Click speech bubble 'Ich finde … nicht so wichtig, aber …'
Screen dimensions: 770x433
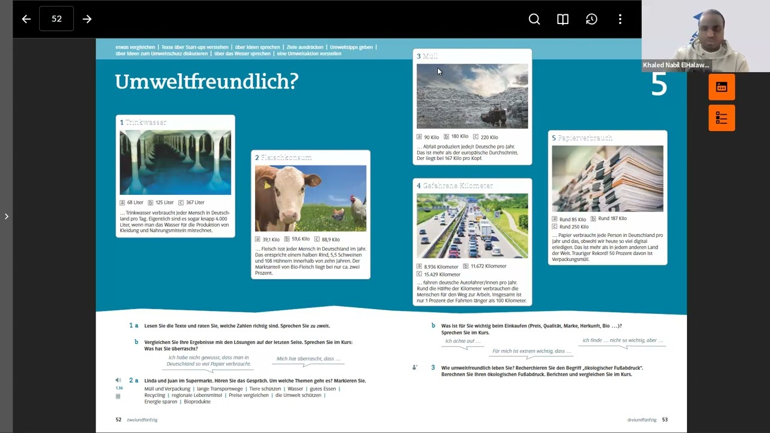tap(623, 340)
